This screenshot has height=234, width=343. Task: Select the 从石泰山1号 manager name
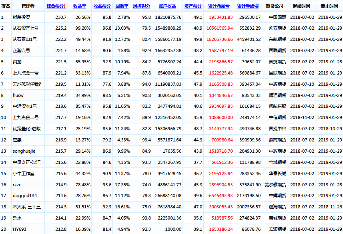pyautogui.click(x=25, y=40)
